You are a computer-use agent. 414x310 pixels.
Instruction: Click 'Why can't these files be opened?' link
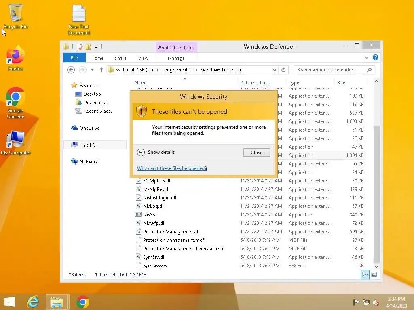[171, 168]
